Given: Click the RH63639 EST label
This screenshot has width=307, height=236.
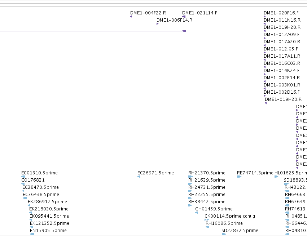Looking at the screenshot, I should click(296, 202).
